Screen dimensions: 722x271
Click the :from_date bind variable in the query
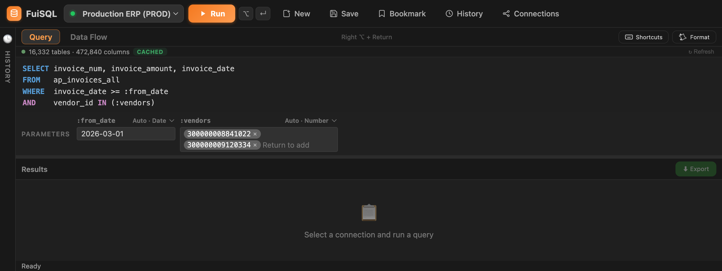pyautogui.click(x=146, y=91)
